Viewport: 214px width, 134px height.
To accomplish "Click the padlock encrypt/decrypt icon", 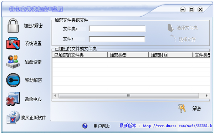I will [13, 26].
